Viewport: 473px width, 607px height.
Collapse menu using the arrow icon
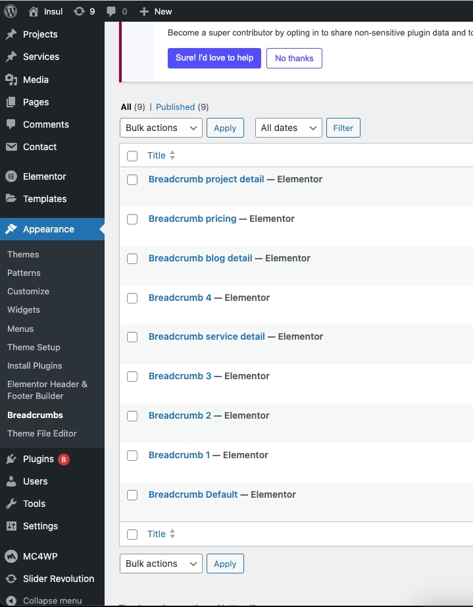(x=11, y=600)
